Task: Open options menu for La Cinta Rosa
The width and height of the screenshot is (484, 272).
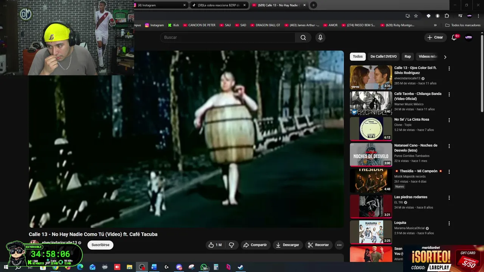Action: tap(449, 120)
